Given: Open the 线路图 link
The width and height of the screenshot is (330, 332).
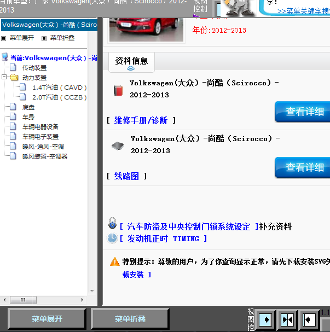Looking at the screenshot, I should coord(126,176).
